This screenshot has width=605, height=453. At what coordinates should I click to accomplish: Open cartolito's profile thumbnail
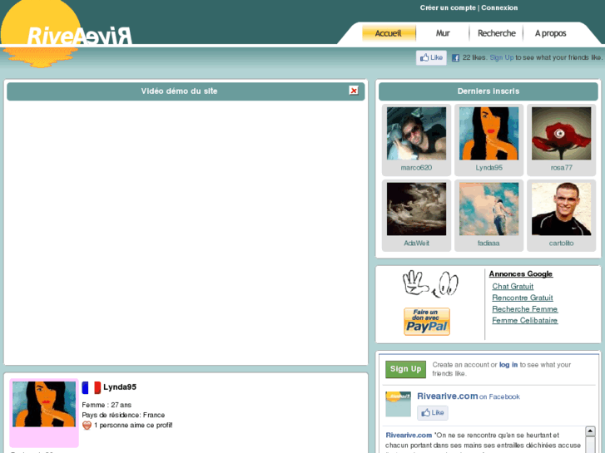[562, 209]
